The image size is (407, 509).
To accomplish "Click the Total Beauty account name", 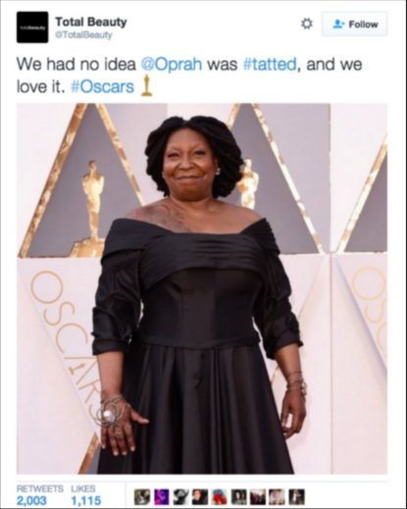I will tap(91, 22).
